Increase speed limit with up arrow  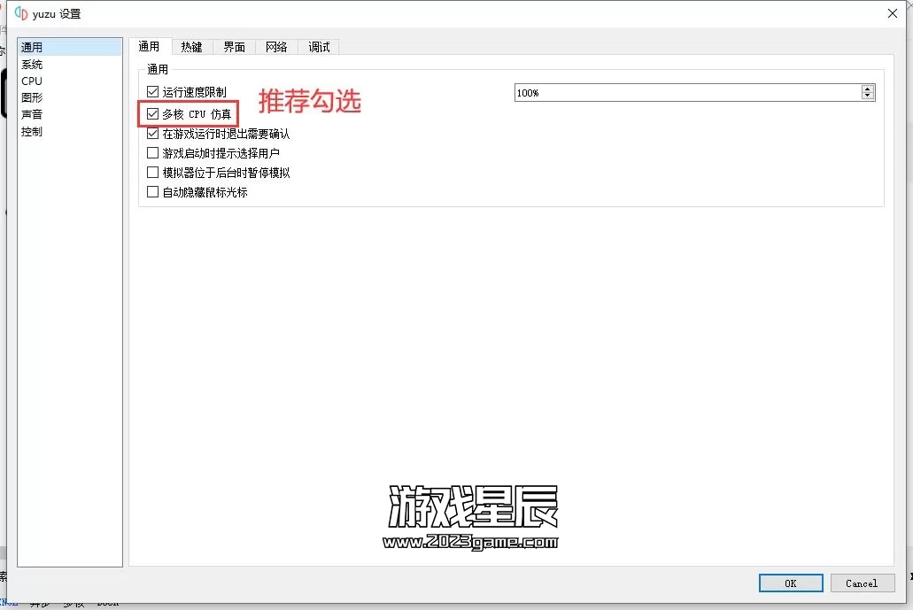[867, 89]
